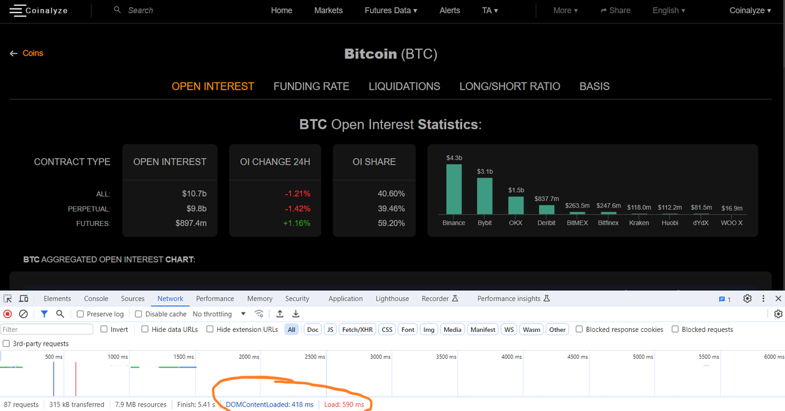Select the BASIS tab
This screenshot has width=785, height=411.
(x=595, y=86)
